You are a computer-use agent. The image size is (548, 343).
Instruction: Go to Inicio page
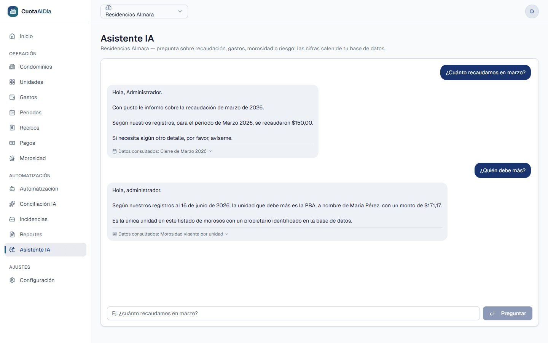[46, 36]
